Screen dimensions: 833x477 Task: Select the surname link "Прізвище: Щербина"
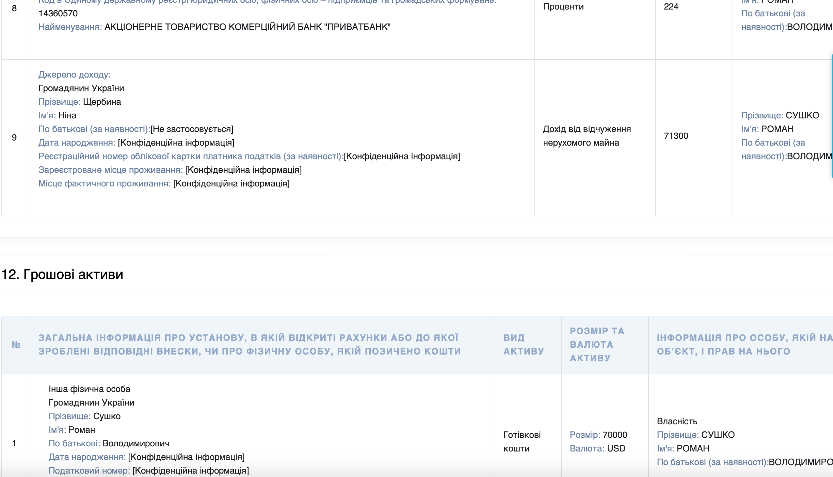80,102
